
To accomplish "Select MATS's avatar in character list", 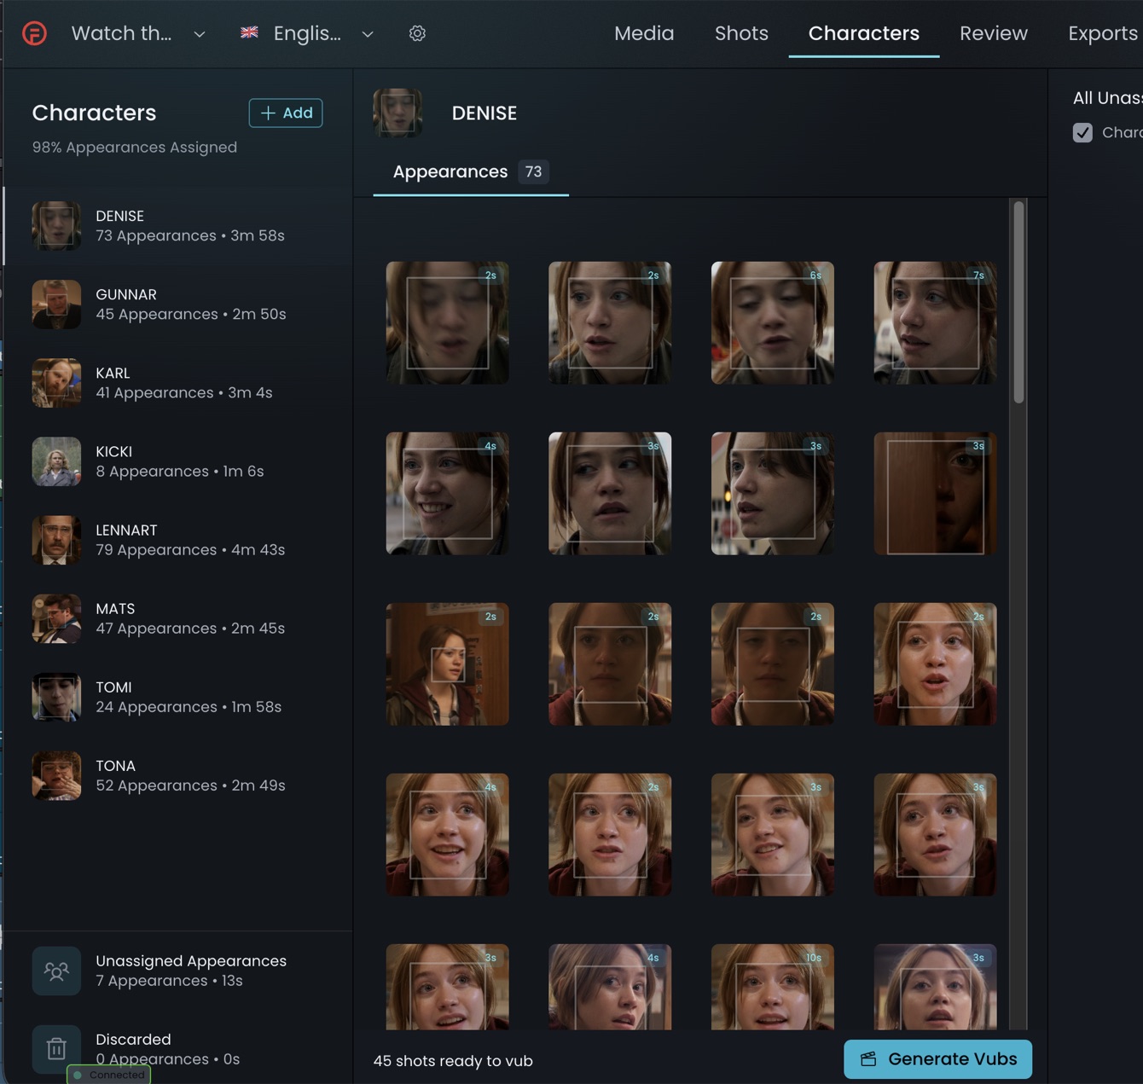I will pyautogui.click(x=56, y=618).
